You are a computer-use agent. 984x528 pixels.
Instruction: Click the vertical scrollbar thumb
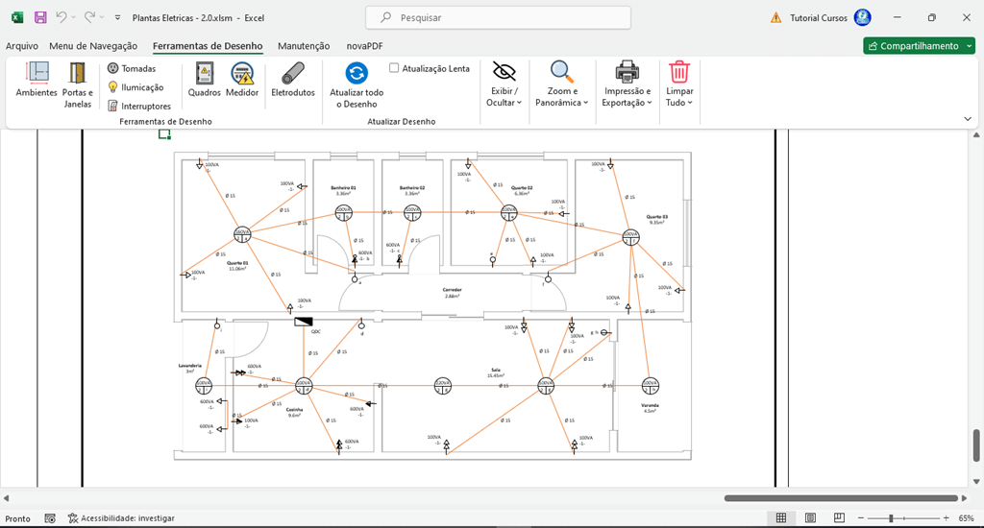pos(976,445)
